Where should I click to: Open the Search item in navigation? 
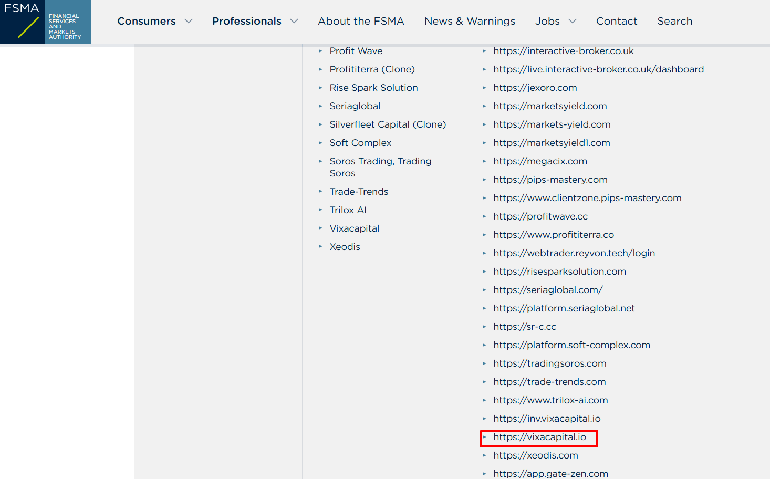675,21
